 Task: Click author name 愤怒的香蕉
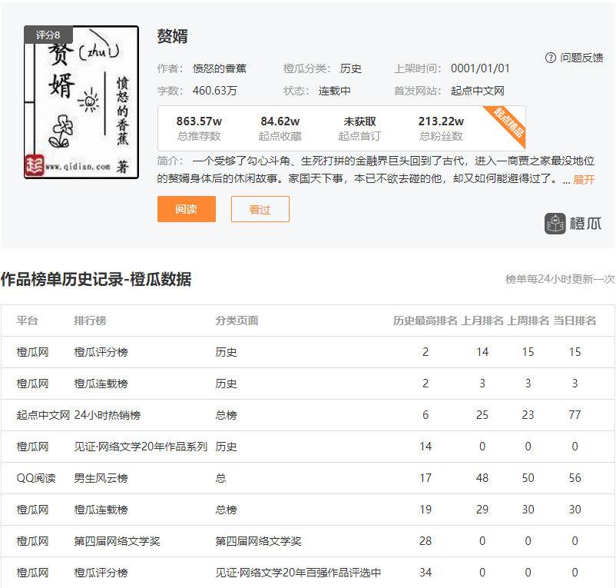(x=220, y=68)
